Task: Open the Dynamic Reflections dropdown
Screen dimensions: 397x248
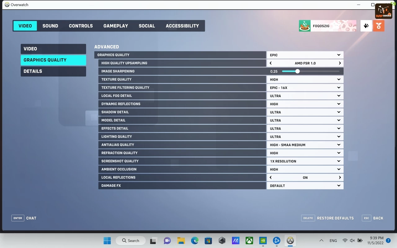Action: point(305,104)
